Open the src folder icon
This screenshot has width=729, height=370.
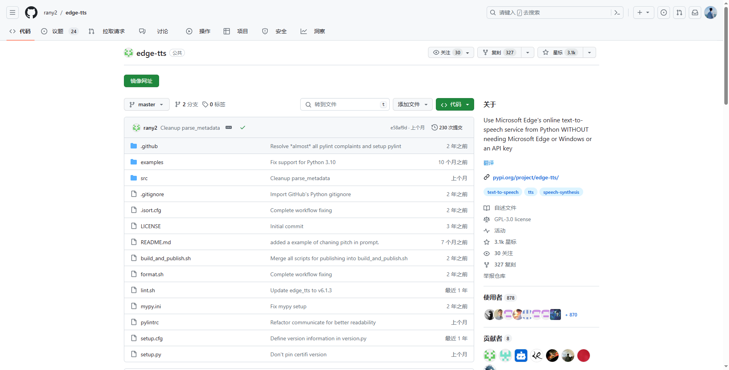coord(134,178)
